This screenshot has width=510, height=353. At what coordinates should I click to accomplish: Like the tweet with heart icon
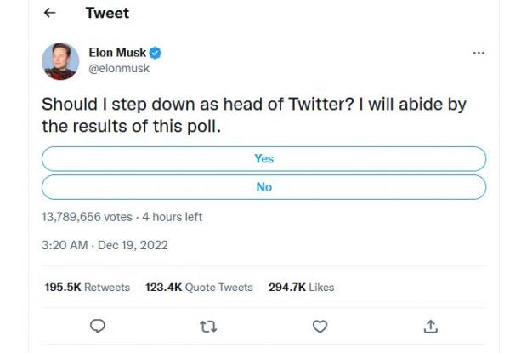pos(320,326)
